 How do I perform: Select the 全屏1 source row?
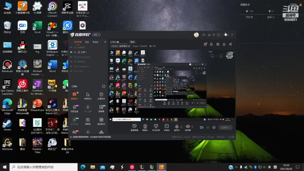tap(88, 52)
